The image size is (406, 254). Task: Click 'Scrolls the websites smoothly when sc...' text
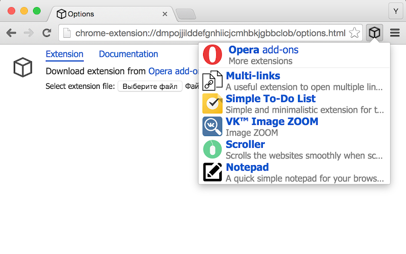coord(304,155)
